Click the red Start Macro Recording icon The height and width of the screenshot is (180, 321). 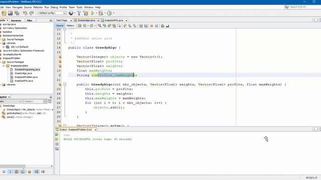(x=151, y=26)
